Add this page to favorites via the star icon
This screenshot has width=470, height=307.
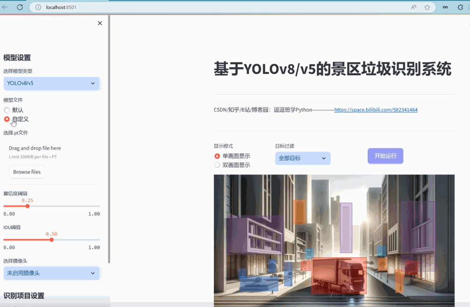[428, 7]
